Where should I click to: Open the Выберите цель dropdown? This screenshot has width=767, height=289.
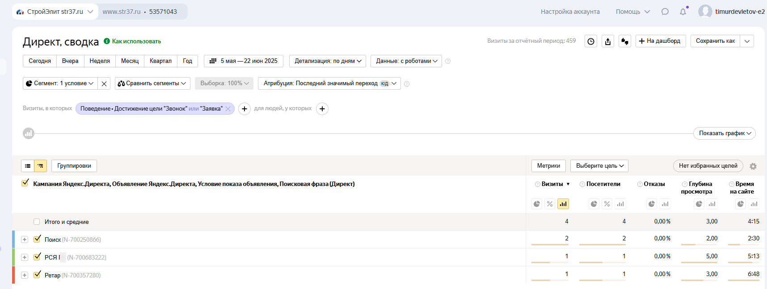pos(599,166)
